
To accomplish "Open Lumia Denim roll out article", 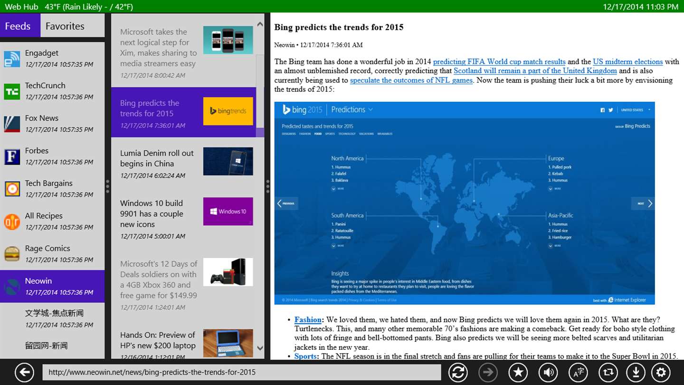I will tap(184, 163).
